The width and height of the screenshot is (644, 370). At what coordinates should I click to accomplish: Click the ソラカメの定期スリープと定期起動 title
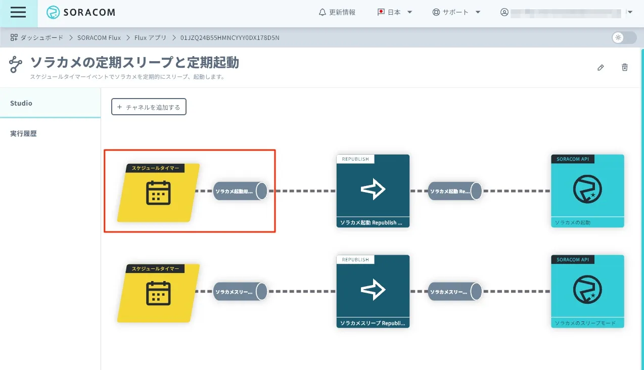click(134, 63)
